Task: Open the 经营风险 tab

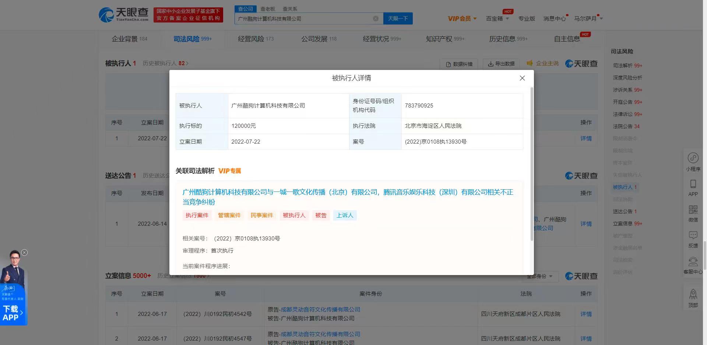Action: pyautogui.click(x=256, y=39)
